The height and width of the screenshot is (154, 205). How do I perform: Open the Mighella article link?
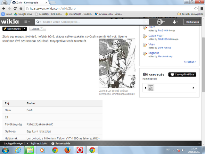point(154,53)
